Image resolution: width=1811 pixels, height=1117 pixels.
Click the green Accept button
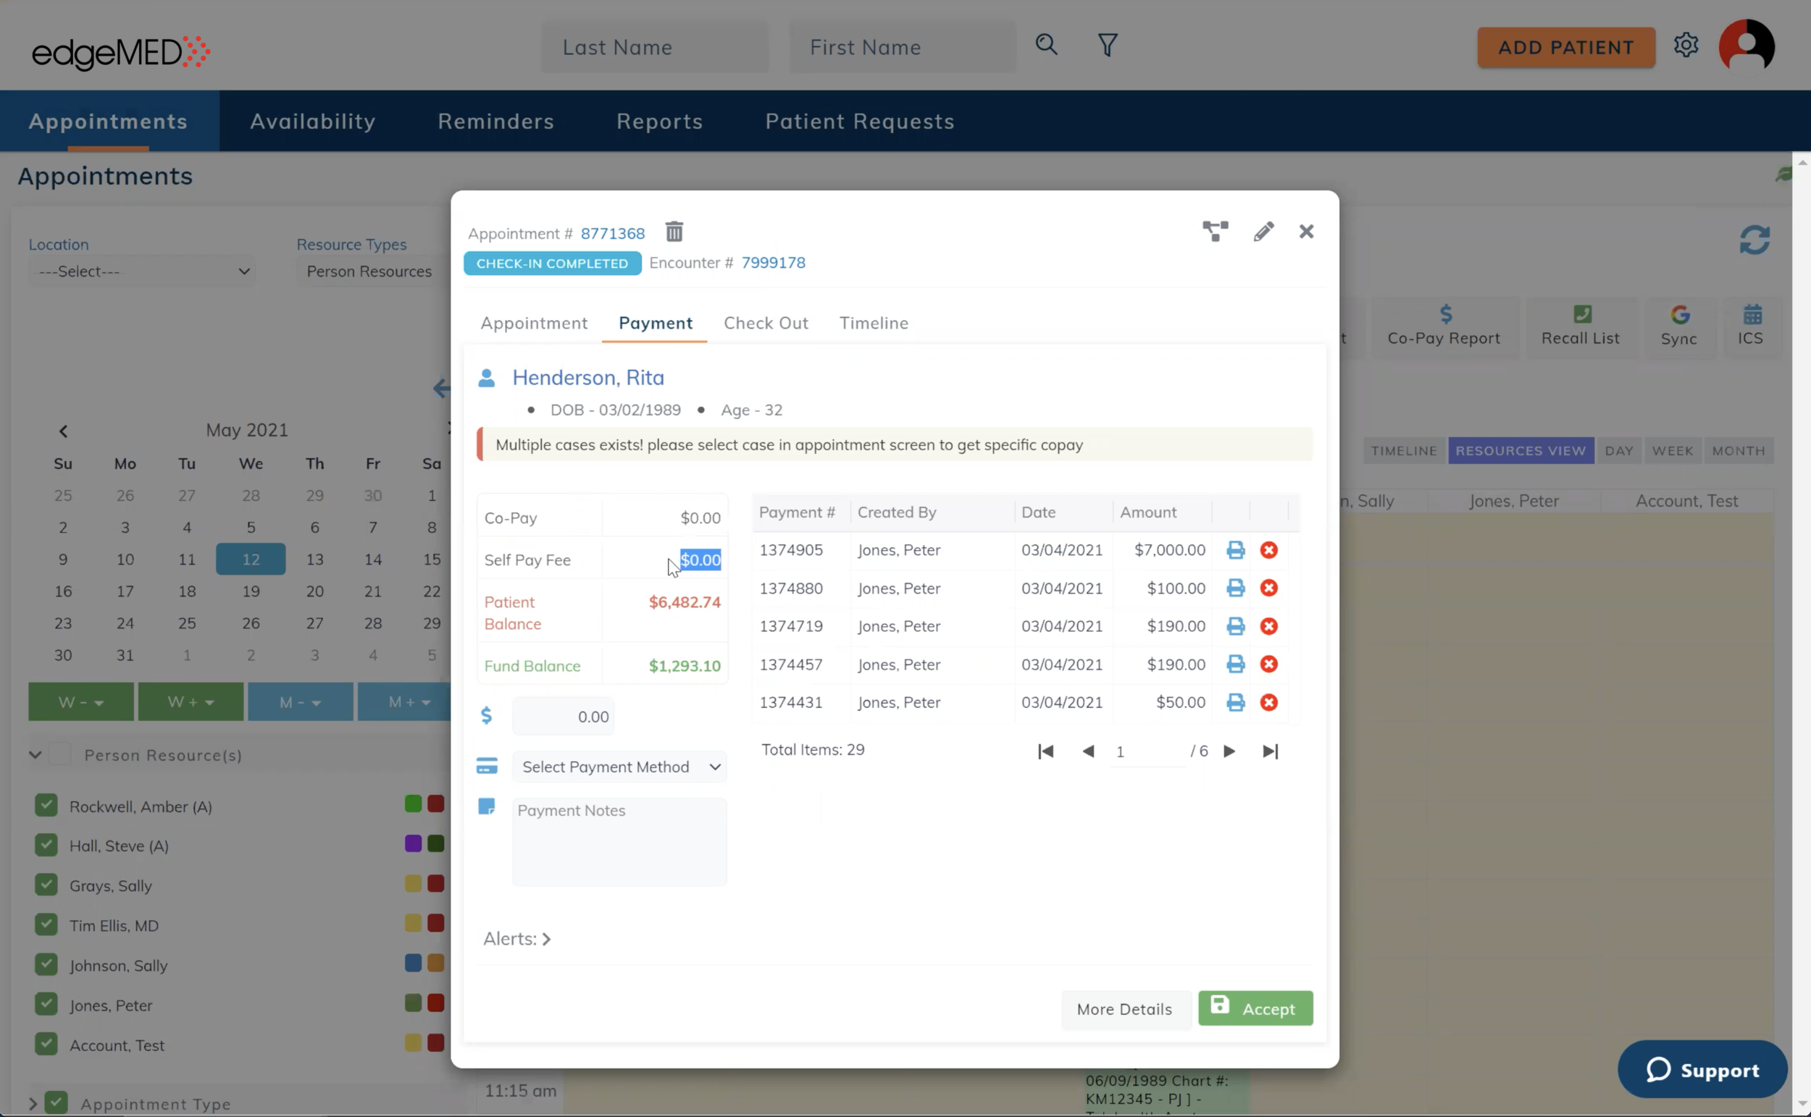(1255, 1008)
